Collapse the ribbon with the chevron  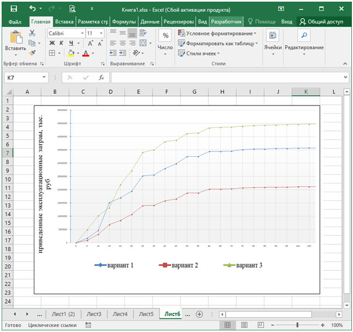[x=345, y=64]
